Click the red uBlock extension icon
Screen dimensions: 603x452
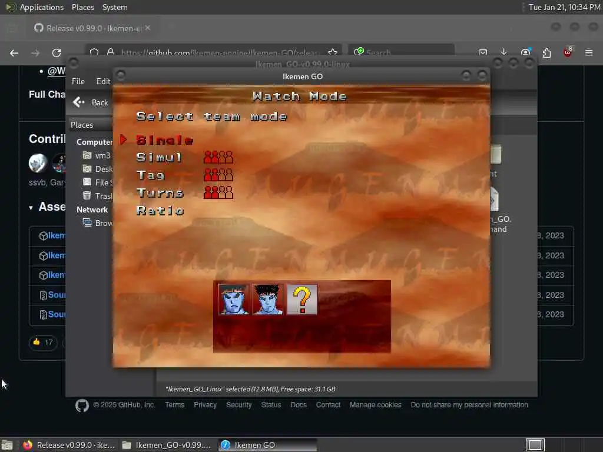568,52
